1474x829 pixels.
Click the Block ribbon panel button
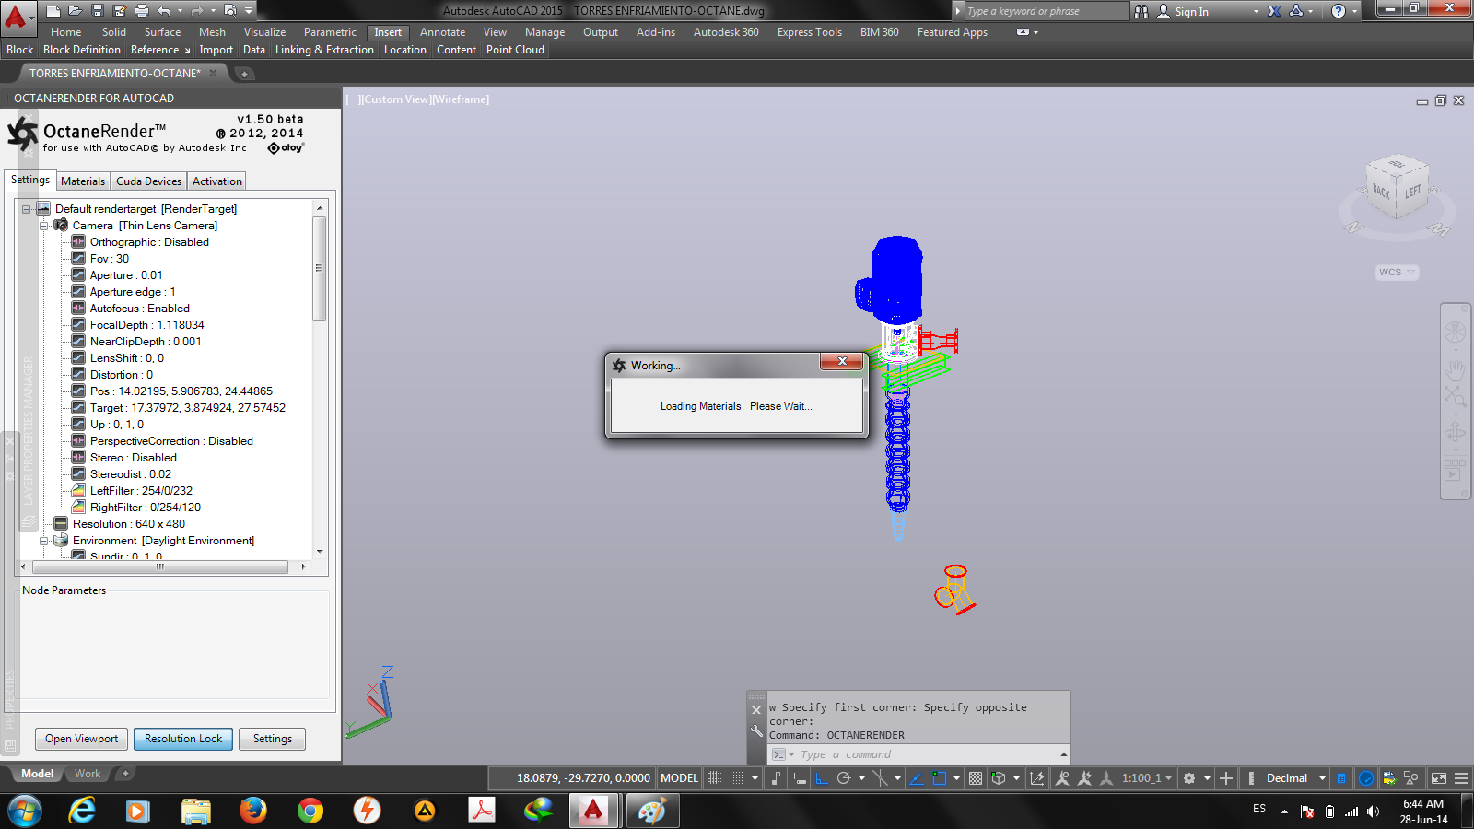tap(19, 50)
